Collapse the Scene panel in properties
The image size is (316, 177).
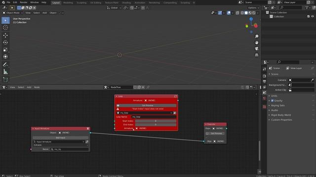click(x=275, y=74)
